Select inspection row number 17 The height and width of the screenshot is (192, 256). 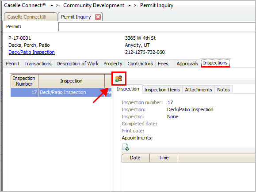pyautogui.click(x=61, y=92)
